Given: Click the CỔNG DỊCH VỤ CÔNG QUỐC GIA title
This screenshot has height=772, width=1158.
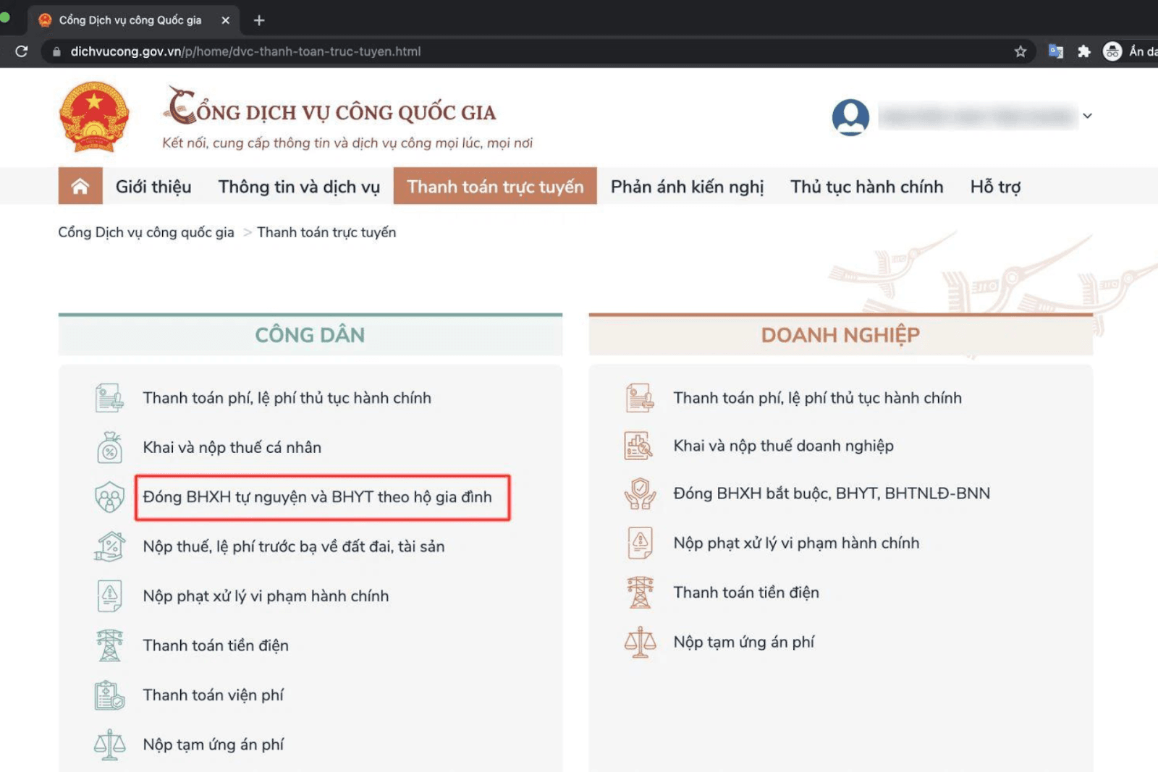Looking at the screenshot, I should [x=331, y=107].
